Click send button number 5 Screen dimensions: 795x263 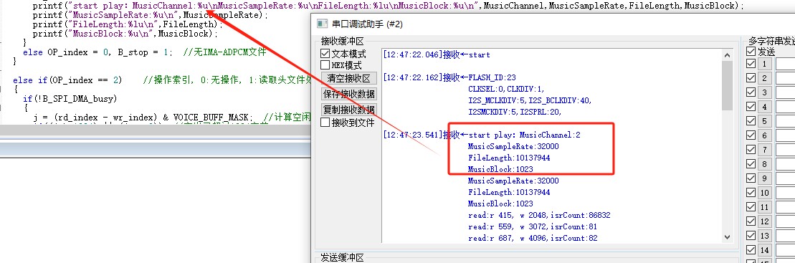[x=765, y=121]
